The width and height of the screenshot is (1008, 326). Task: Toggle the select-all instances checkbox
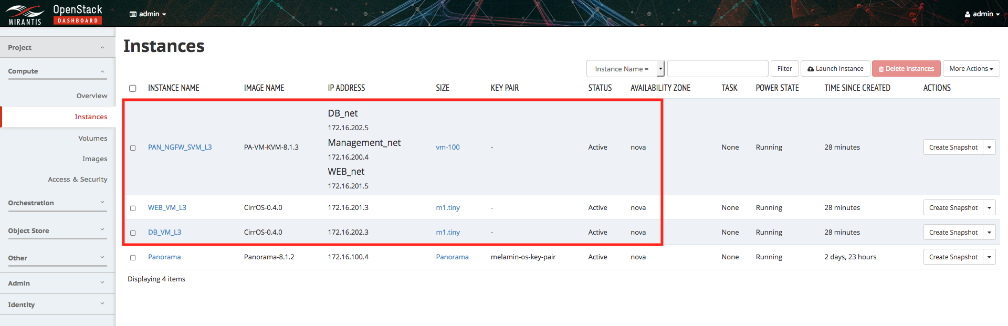pyautogui.click(x=133, y=88)
